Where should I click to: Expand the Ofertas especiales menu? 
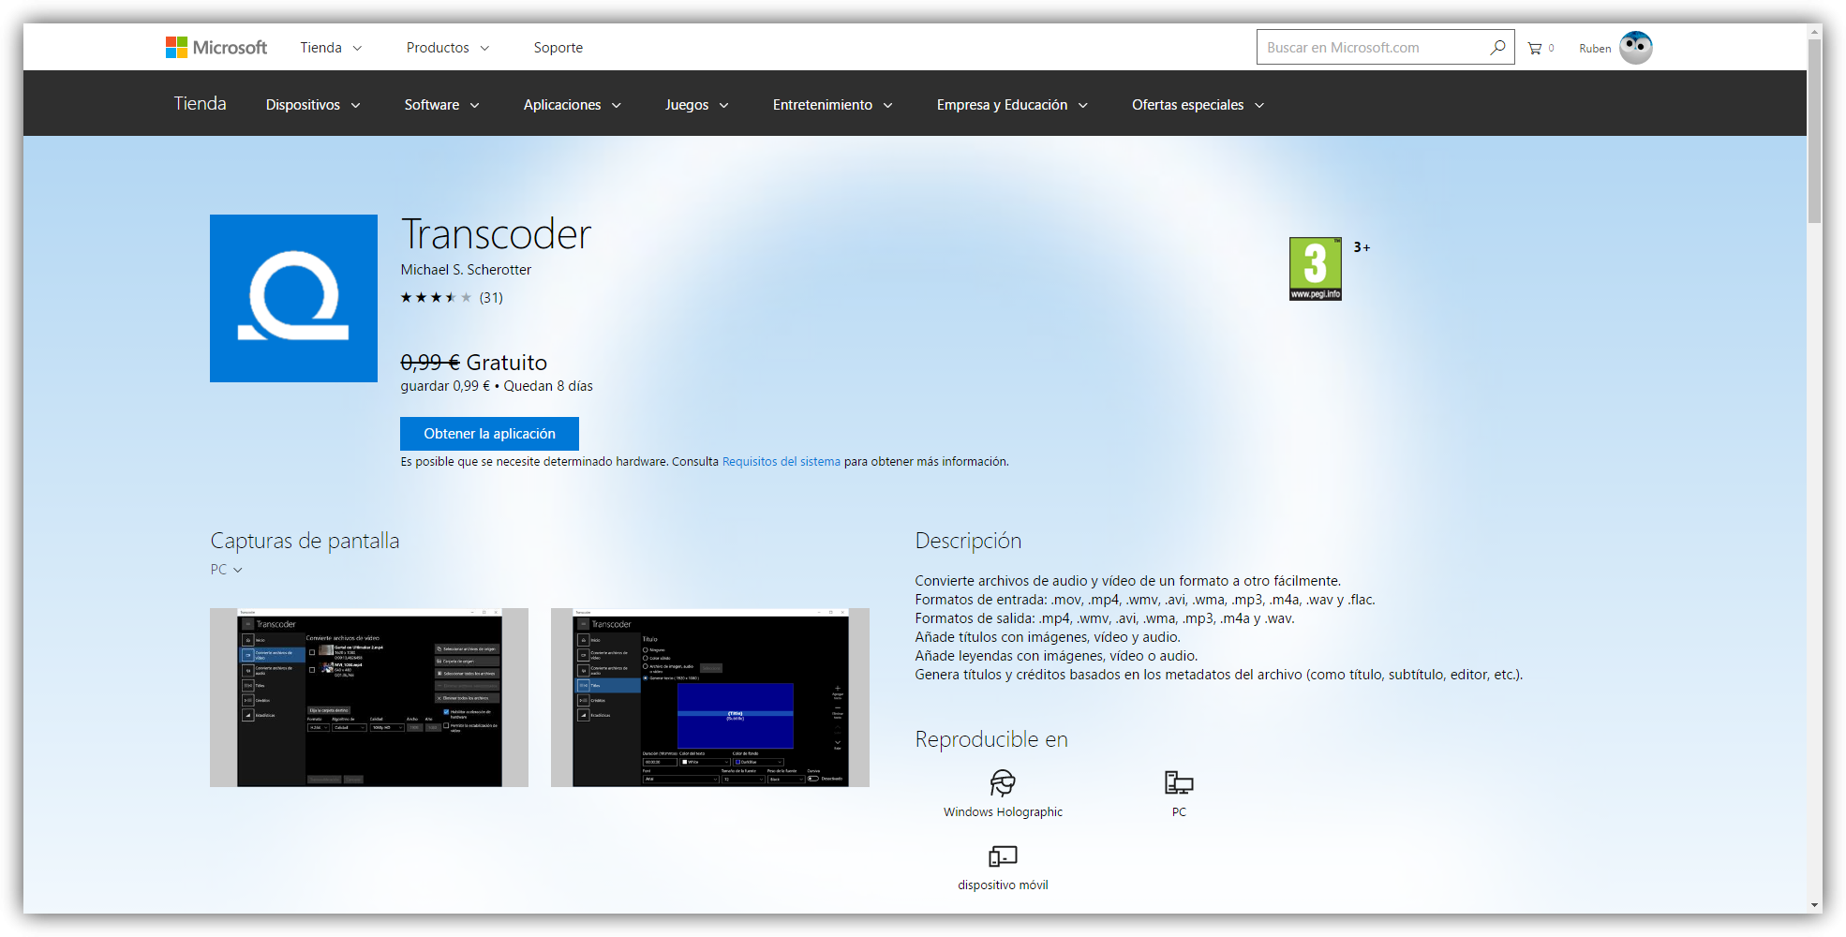tap(1198, 105)
